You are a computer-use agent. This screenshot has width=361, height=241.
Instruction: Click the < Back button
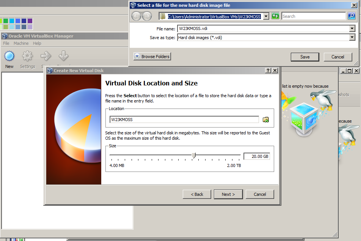pos(197,194)
